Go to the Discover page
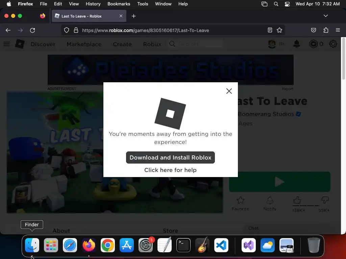This screenshot has height=259, width=346. [x=43, y=44]
